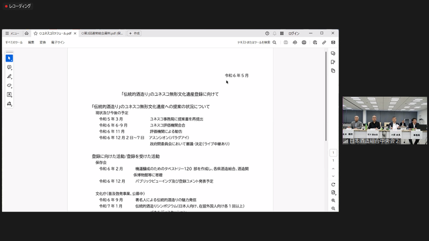Open the apps grid icon
This screenshot has width=429, height=241.
(x=282, y=33)
